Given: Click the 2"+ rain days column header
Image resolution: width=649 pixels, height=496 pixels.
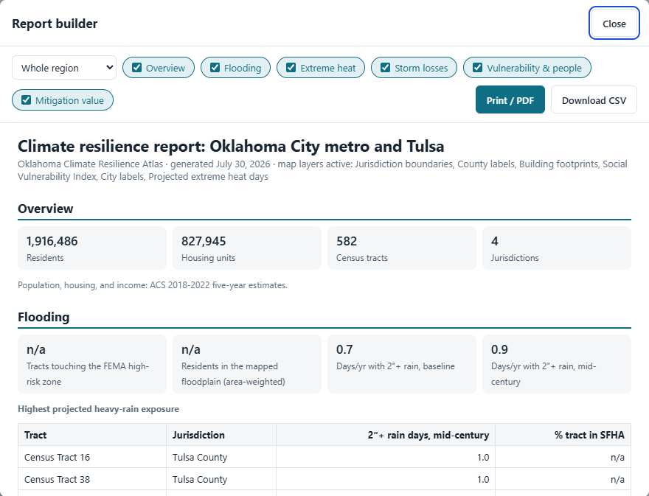Looking at the screenshot, I should click(385, 435).
